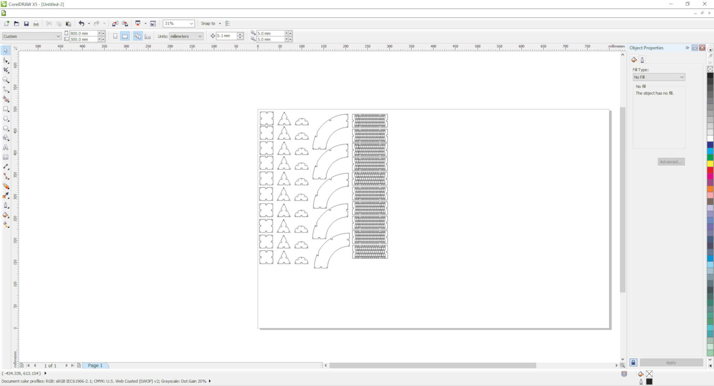The height and width of the screenshot is (386, 714).
Task: Click the horizontal scrollbar thumb
Action: [433, 366]
